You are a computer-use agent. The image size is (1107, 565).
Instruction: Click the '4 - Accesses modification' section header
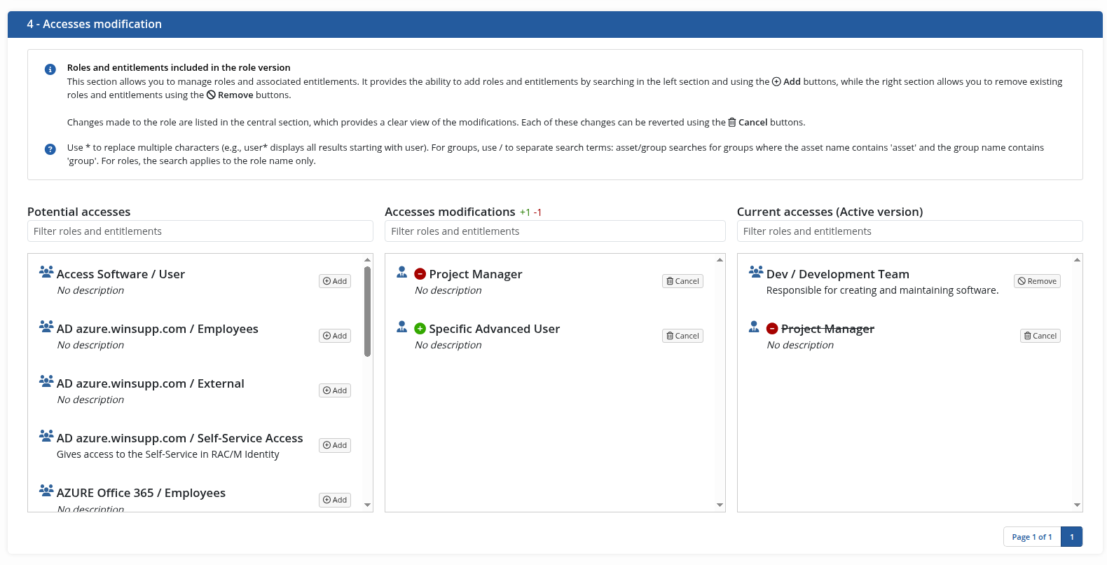click(x=555, y=24)
